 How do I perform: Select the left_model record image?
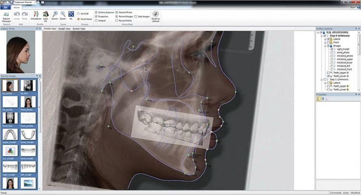28,167
